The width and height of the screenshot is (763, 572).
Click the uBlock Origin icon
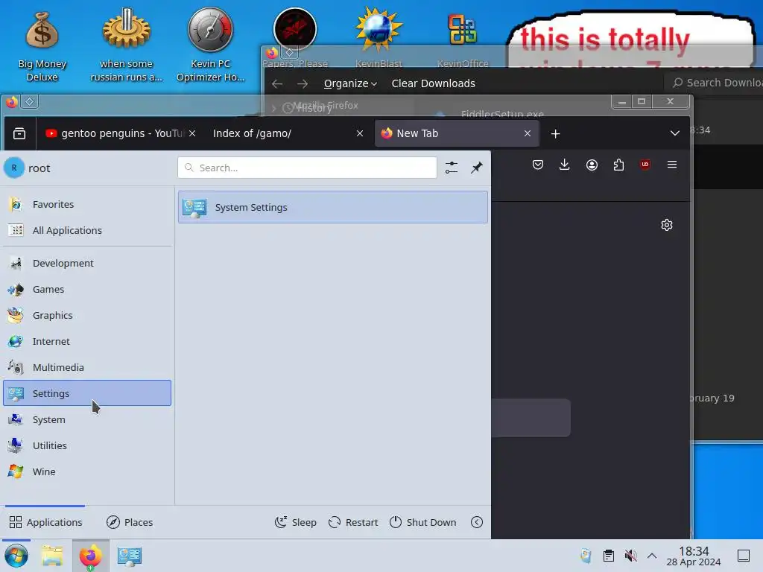click(x=645, y=165)
